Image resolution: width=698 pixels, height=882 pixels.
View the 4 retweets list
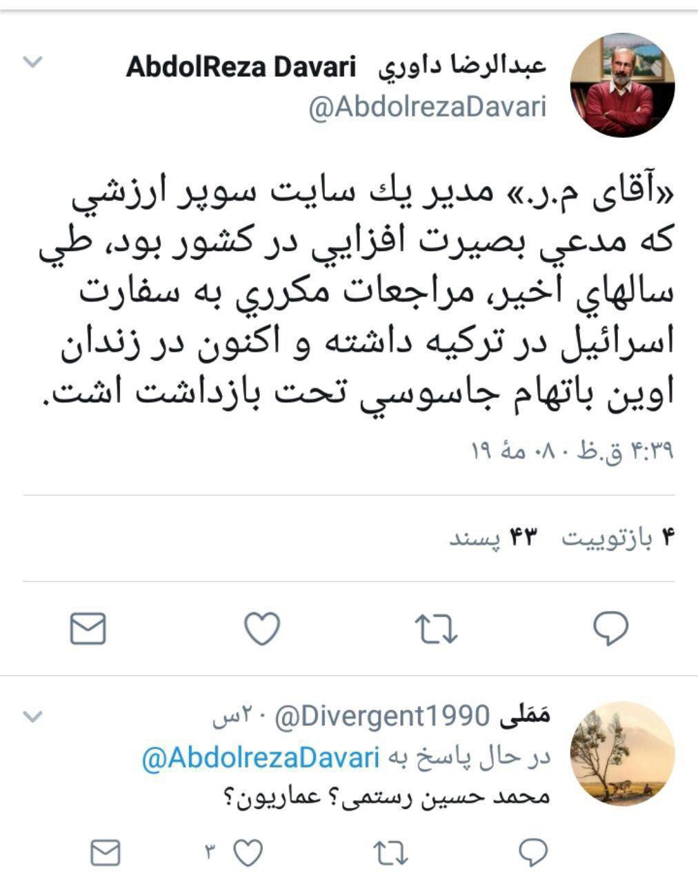coord(617,539)
